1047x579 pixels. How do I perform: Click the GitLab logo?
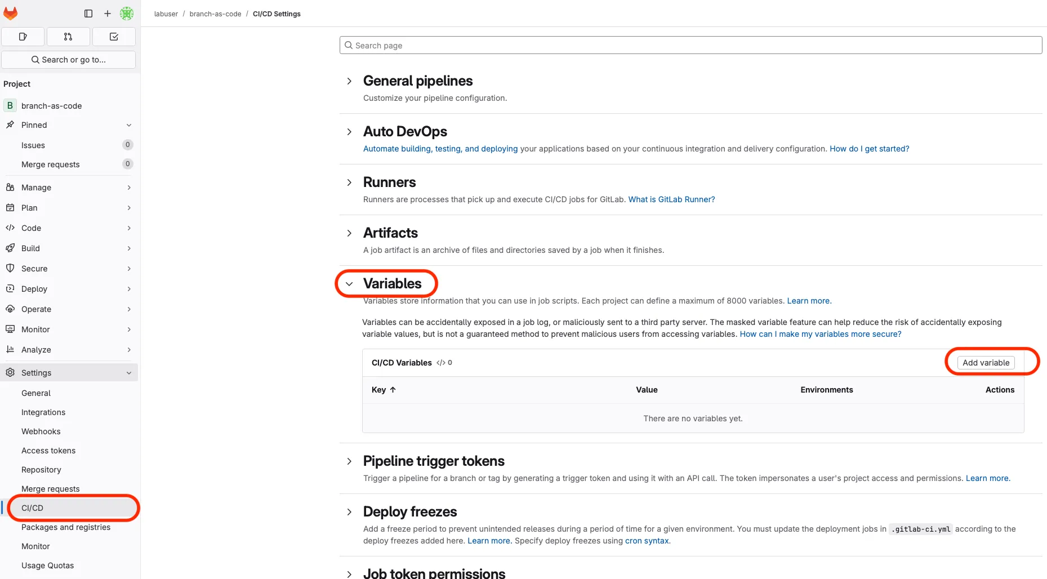coord(11,12)
